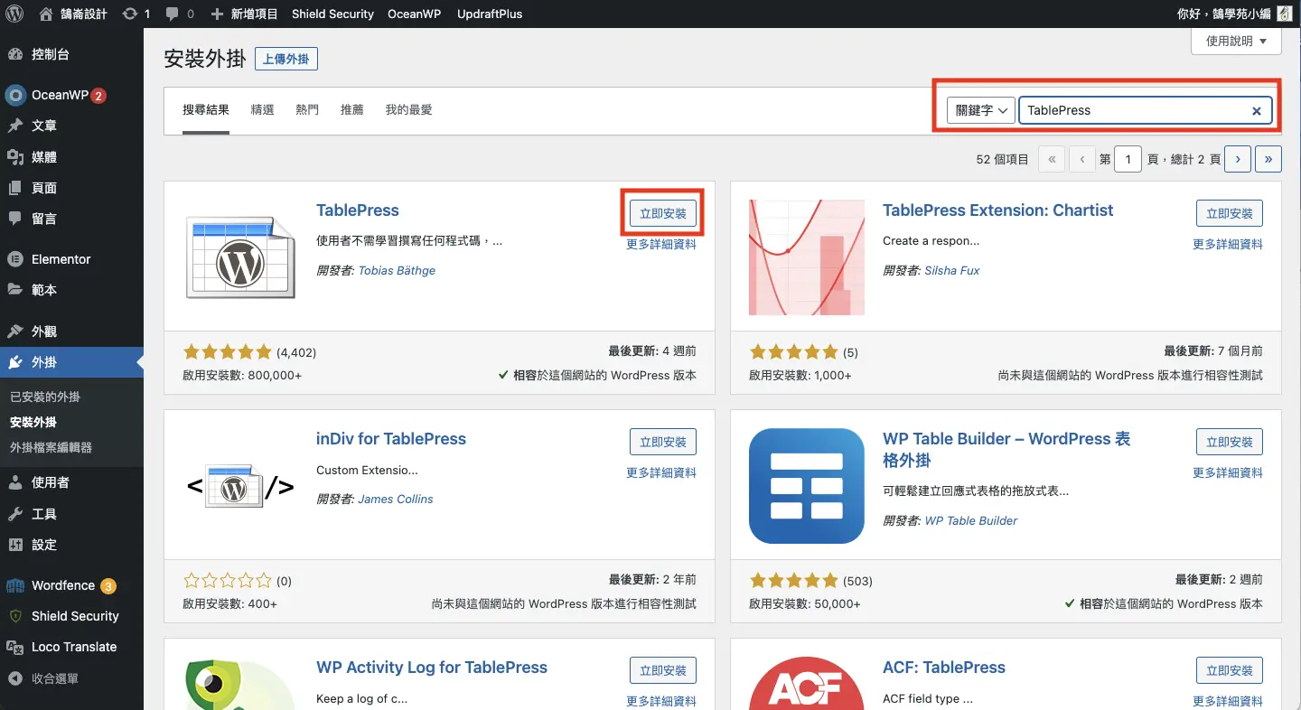Image resolution: width=1301 pixels, height=710 pixels.
Task: Open the home icon site link 鴣崙設計
Action: [x=73, y=14]
